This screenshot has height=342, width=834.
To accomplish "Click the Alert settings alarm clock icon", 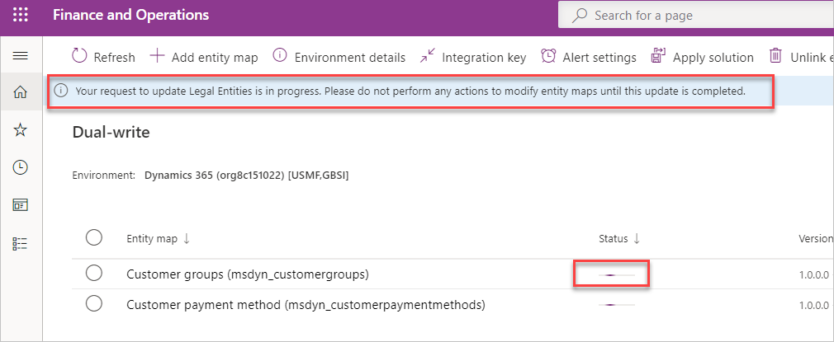I will coord(548,56).
